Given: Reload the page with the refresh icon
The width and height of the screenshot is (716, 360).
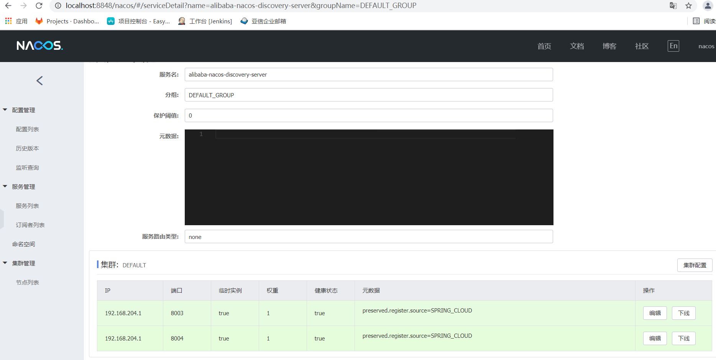Looking at the screenshot, I should (x=39, y=6).
